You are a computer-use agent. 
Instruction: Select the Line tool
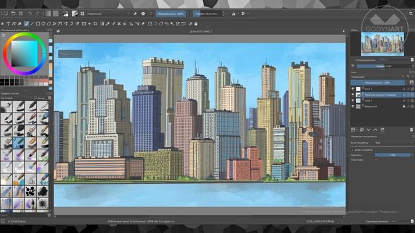coord(32,24)
